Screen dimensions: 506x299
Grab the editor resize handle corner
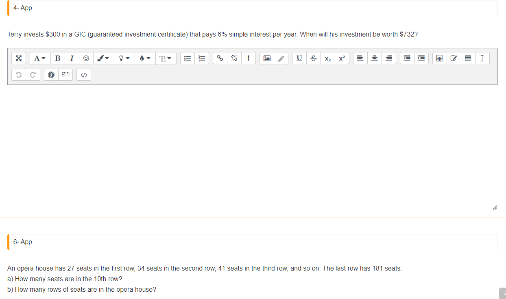point(495,208)
